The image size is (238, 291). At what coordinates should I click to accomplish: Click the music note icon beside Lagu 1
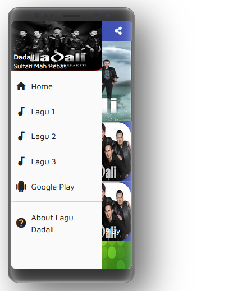click(x=21, y=112)
